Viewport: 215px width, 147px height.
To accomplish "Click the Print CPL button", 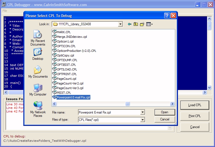I will coord(195,116).
